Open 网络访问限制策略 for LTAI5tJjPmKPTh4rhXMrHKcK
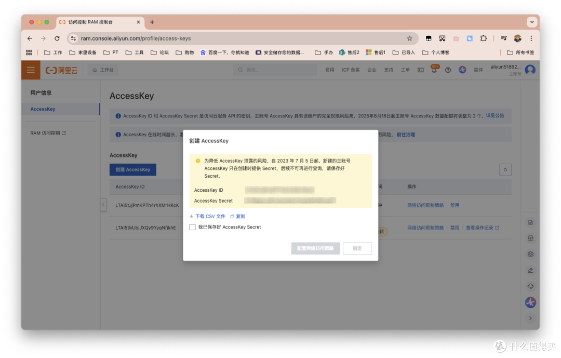The height and width of the screenshot is (358, 561). [x=425, y=205]
